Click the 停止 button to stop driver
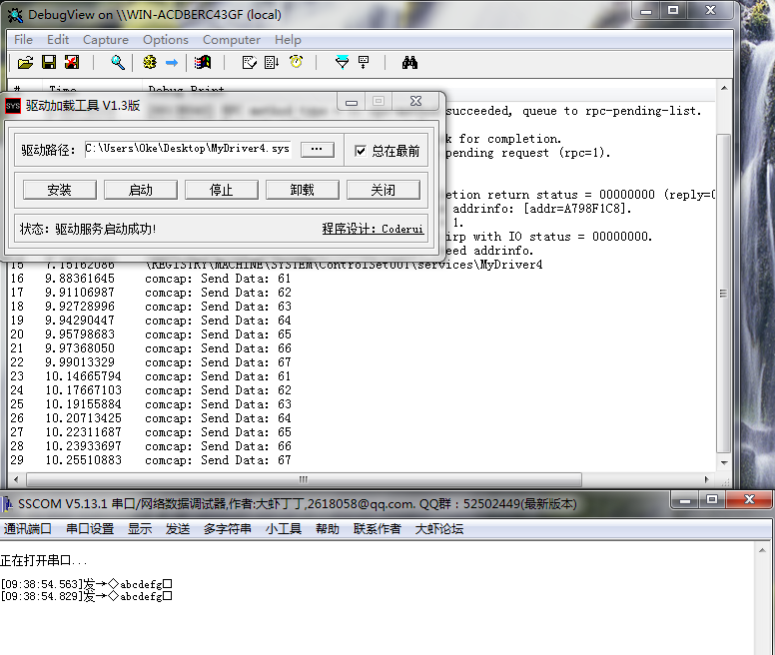This screenshot has height=655, width=775. (221, 190)
